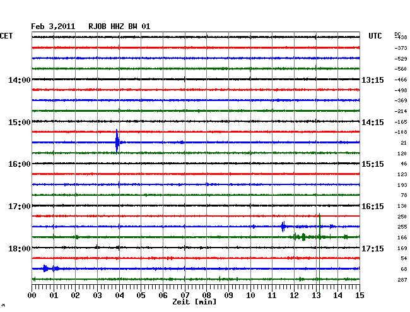Click the blue seismic burst between minutes 11 and 12
Image resolution: width=410 pixels, height=312 pixels.
[x=283, y=226]
